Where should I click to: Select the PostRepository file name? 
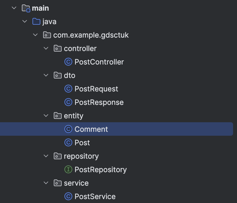tap(101, 170)
